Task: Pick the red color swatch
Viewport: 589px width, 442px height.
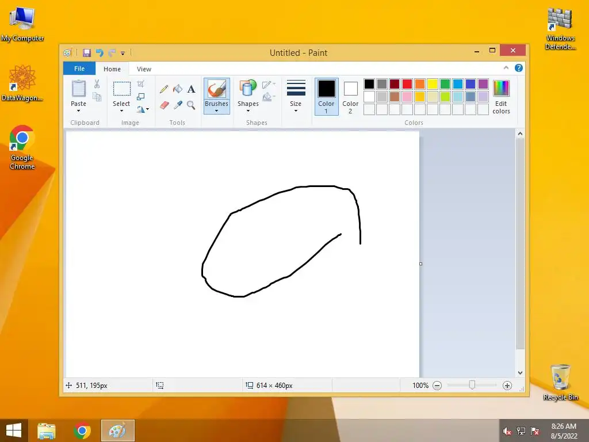Action: tap(407, 84)
